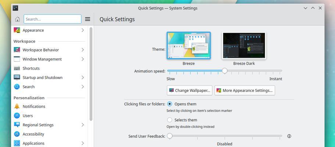
Task: Open the Workspace Behavior entry
Action: [x=50, y=50]
